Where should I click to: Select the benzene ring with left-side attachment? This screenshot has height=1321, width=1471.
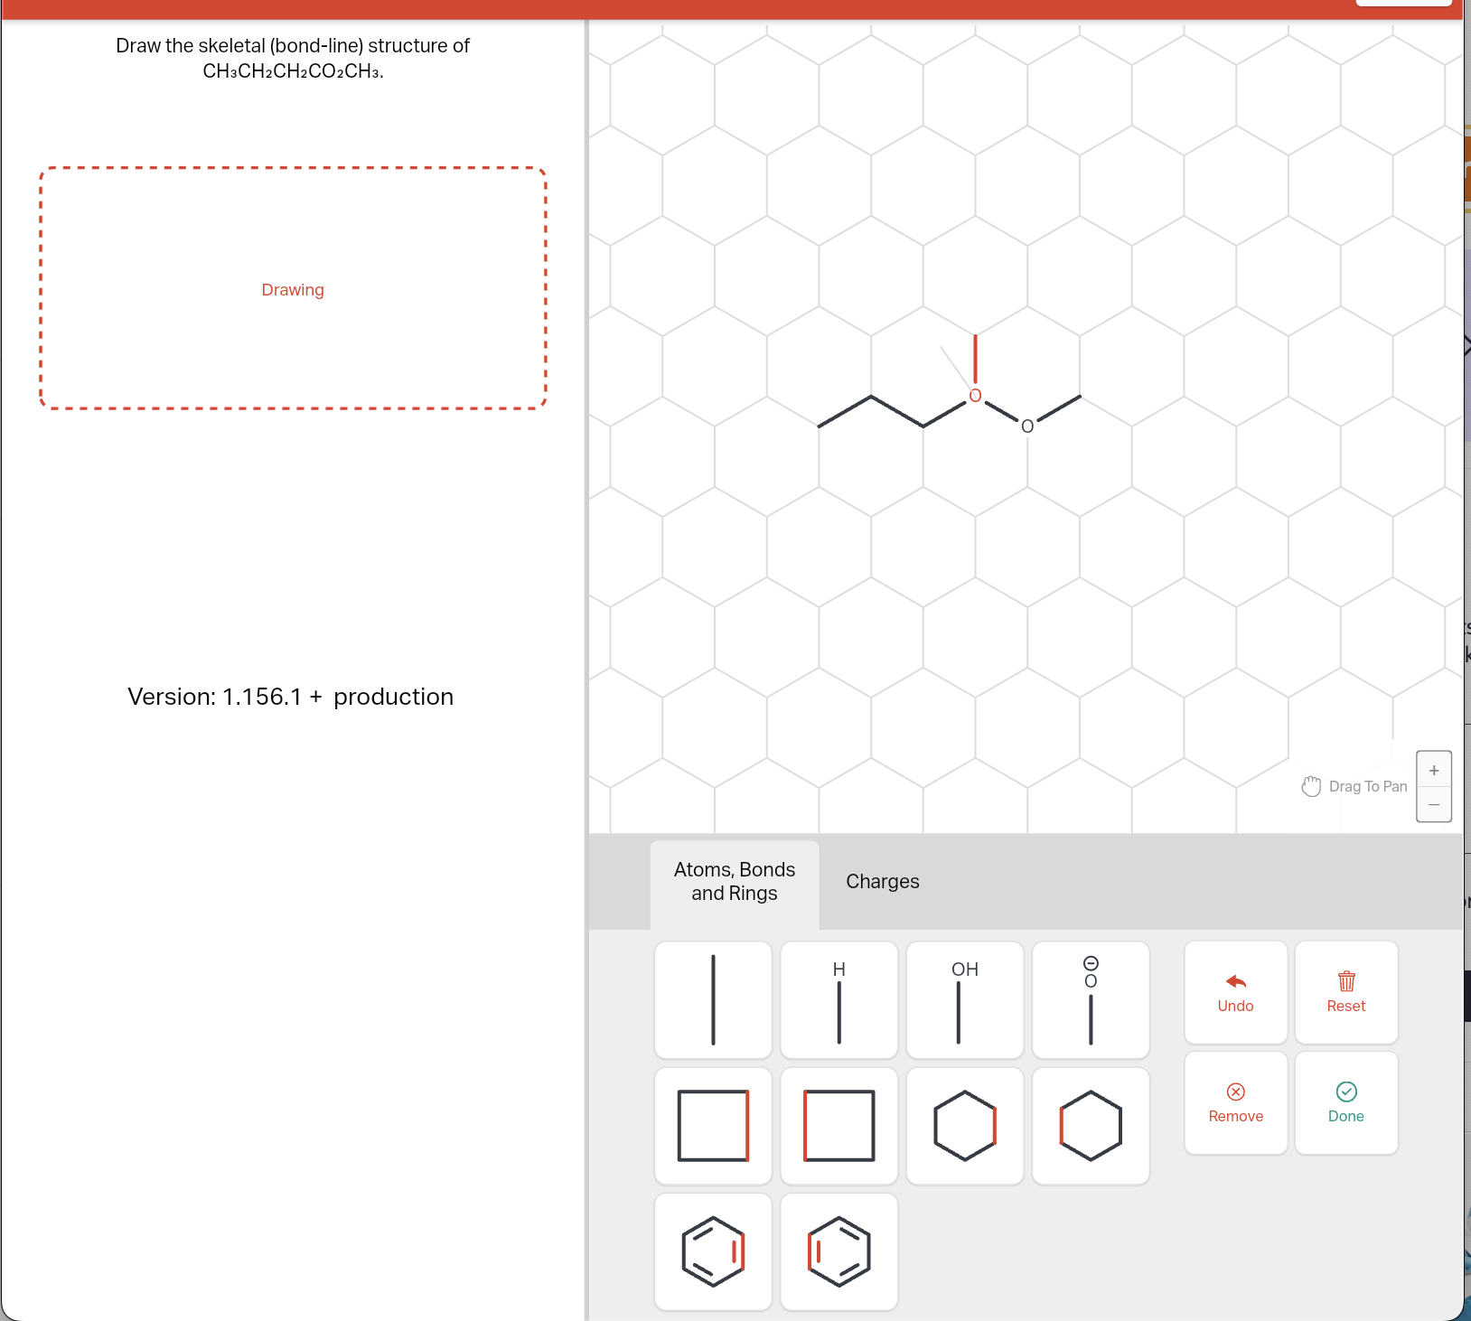[839, 1252]
